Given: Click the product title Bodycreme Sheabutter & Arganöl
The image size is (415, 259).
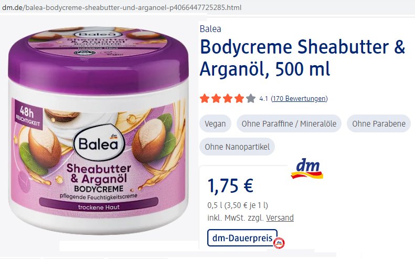Looking at the screenshot, I should (303, 58).
